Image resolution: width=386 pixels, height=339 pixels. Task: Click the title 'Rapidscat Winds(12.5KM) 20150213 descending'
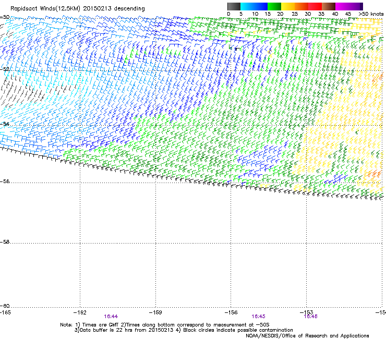[x=78, y=9]
